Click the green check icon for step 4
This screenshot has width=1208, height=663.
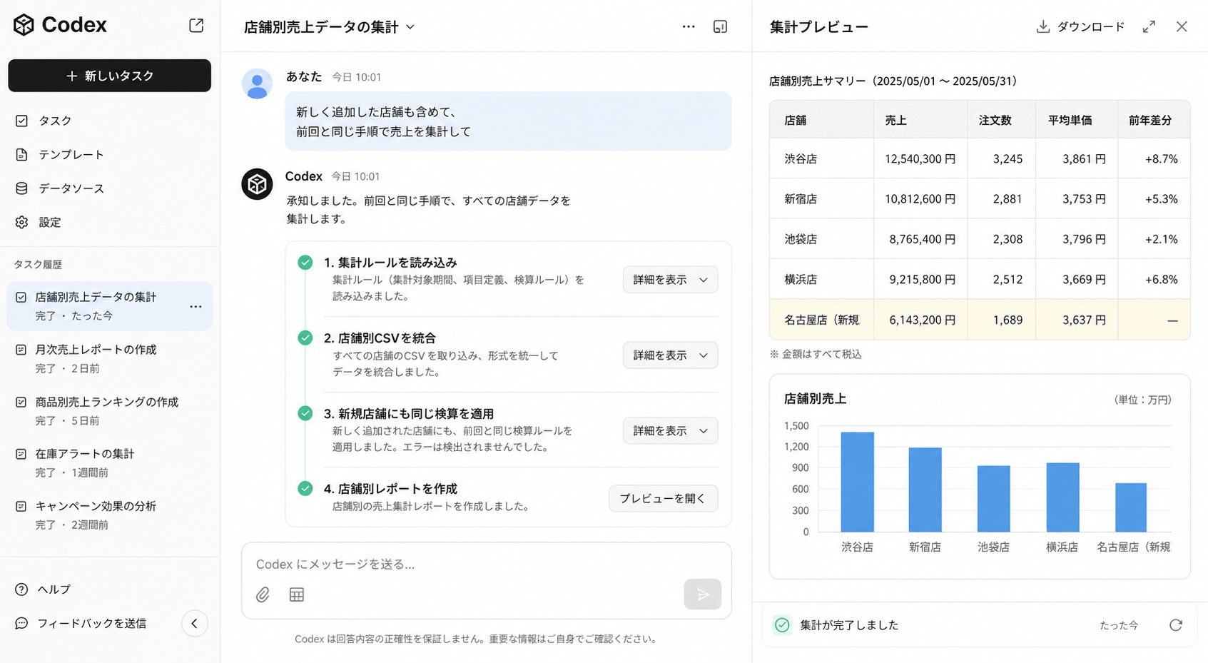[x=305, y=488]
